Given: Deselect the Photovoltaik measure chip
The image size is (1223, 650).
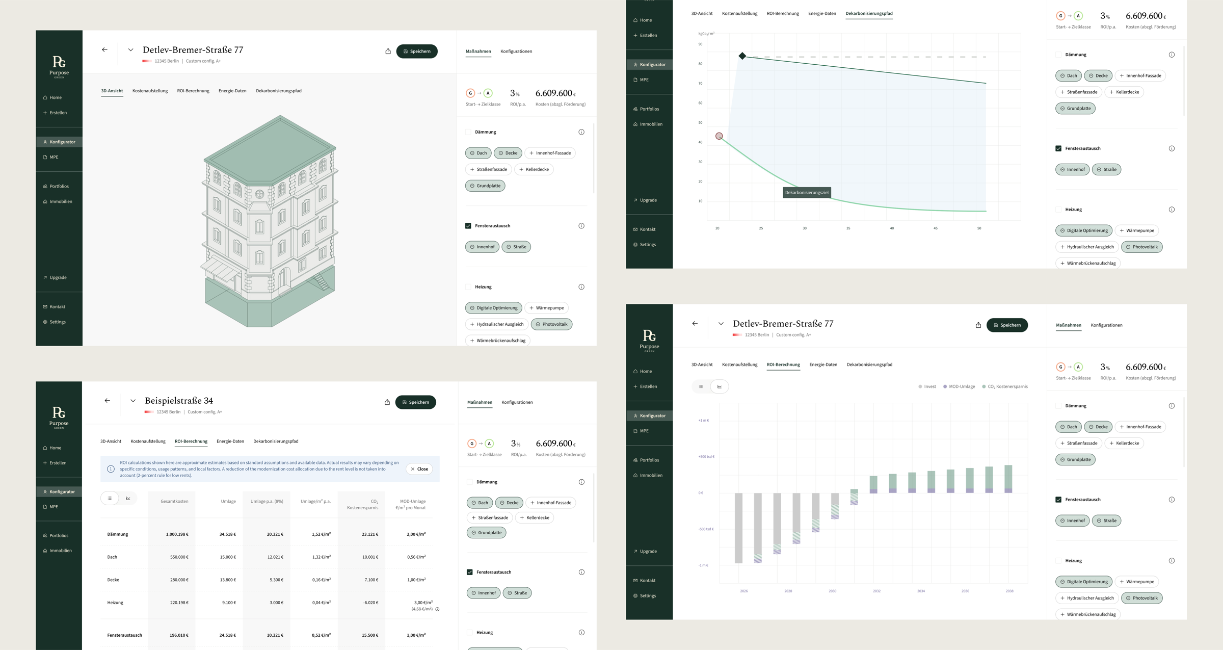Looking at the screenshot, I should click(551, 324).
